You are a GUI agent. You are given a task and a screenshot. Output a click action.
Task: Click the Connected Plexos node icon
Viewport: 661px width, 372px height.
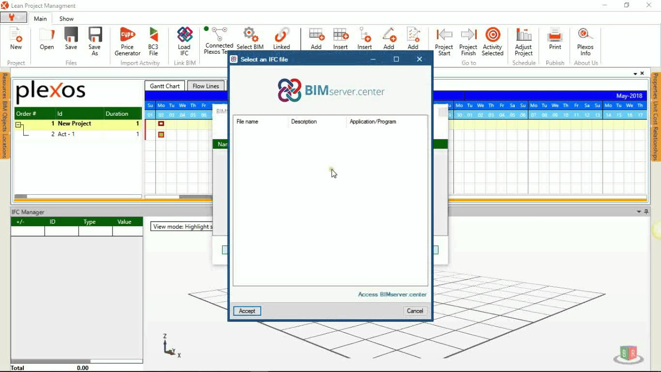[x=219, y=34]
